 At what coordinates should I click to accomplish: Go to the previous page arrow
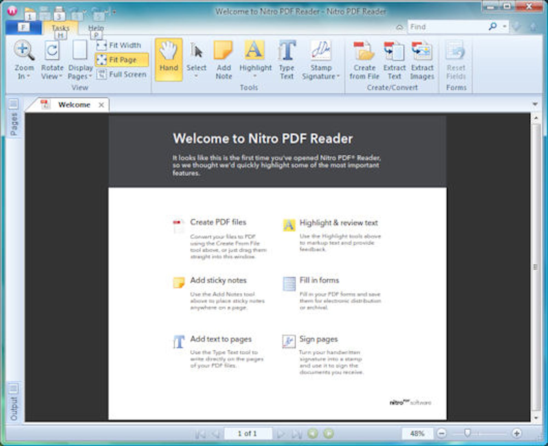coord(216,434)
